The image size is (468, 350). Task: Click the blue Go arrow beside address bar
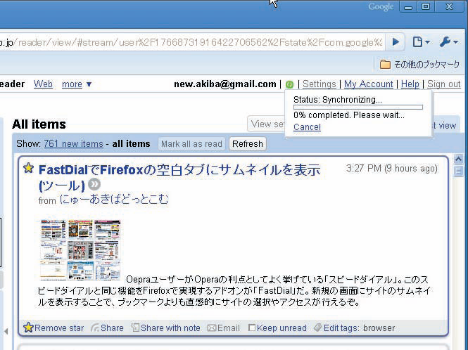coord(396,42)
